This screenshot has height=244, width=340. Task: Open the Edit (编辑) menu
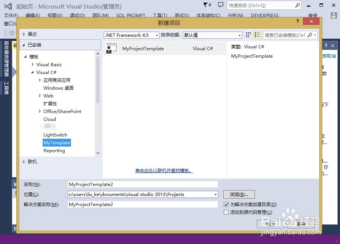click(x=33, y=15)
